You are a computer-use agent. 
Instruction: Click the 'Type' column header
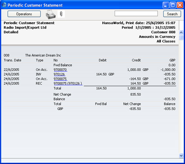click(x=40, y=60)
